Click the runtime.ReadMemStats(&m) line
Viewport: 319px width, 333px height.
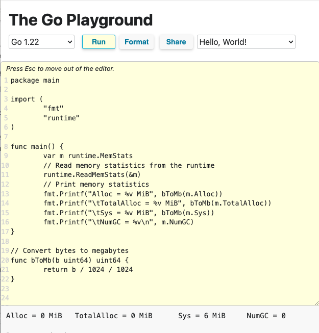pos(92,174)
